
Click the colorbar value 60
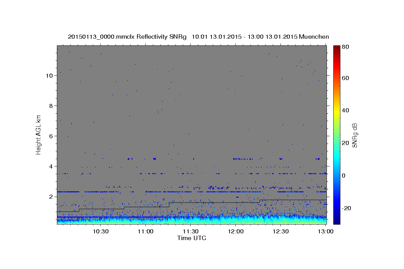click(345, 78)
